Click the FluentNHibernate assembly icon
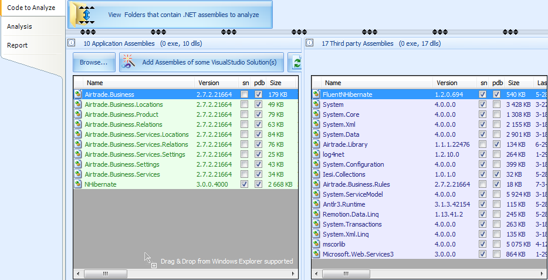The width and height of the screenshot is (548, 280). coord(316,95)
